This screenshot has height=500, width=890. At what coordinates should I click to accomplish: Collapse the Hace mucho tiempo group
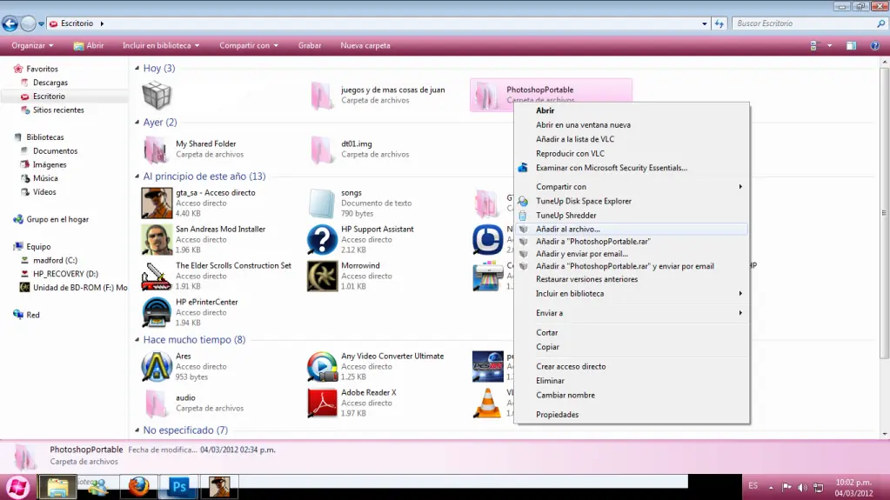pos(137,340)
